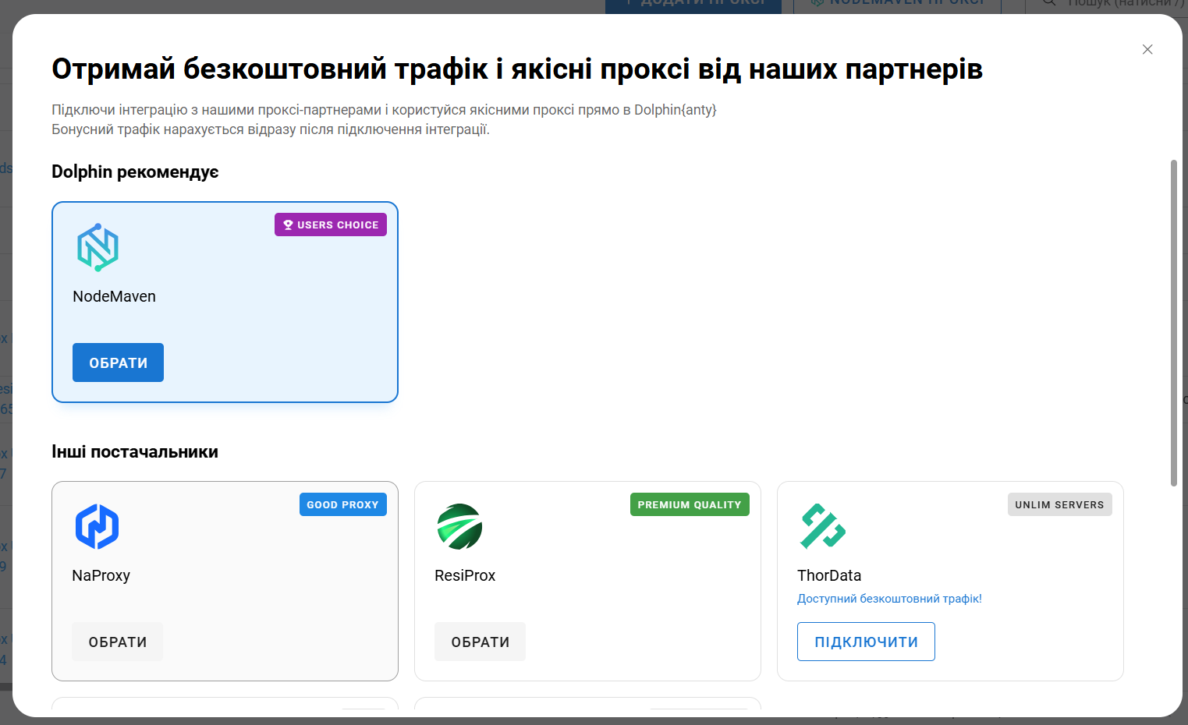Click the NaProxy logo icon
Screen dimensions: 1188x725
point(97,526)
